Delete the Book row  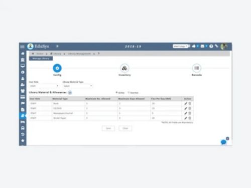190,104
